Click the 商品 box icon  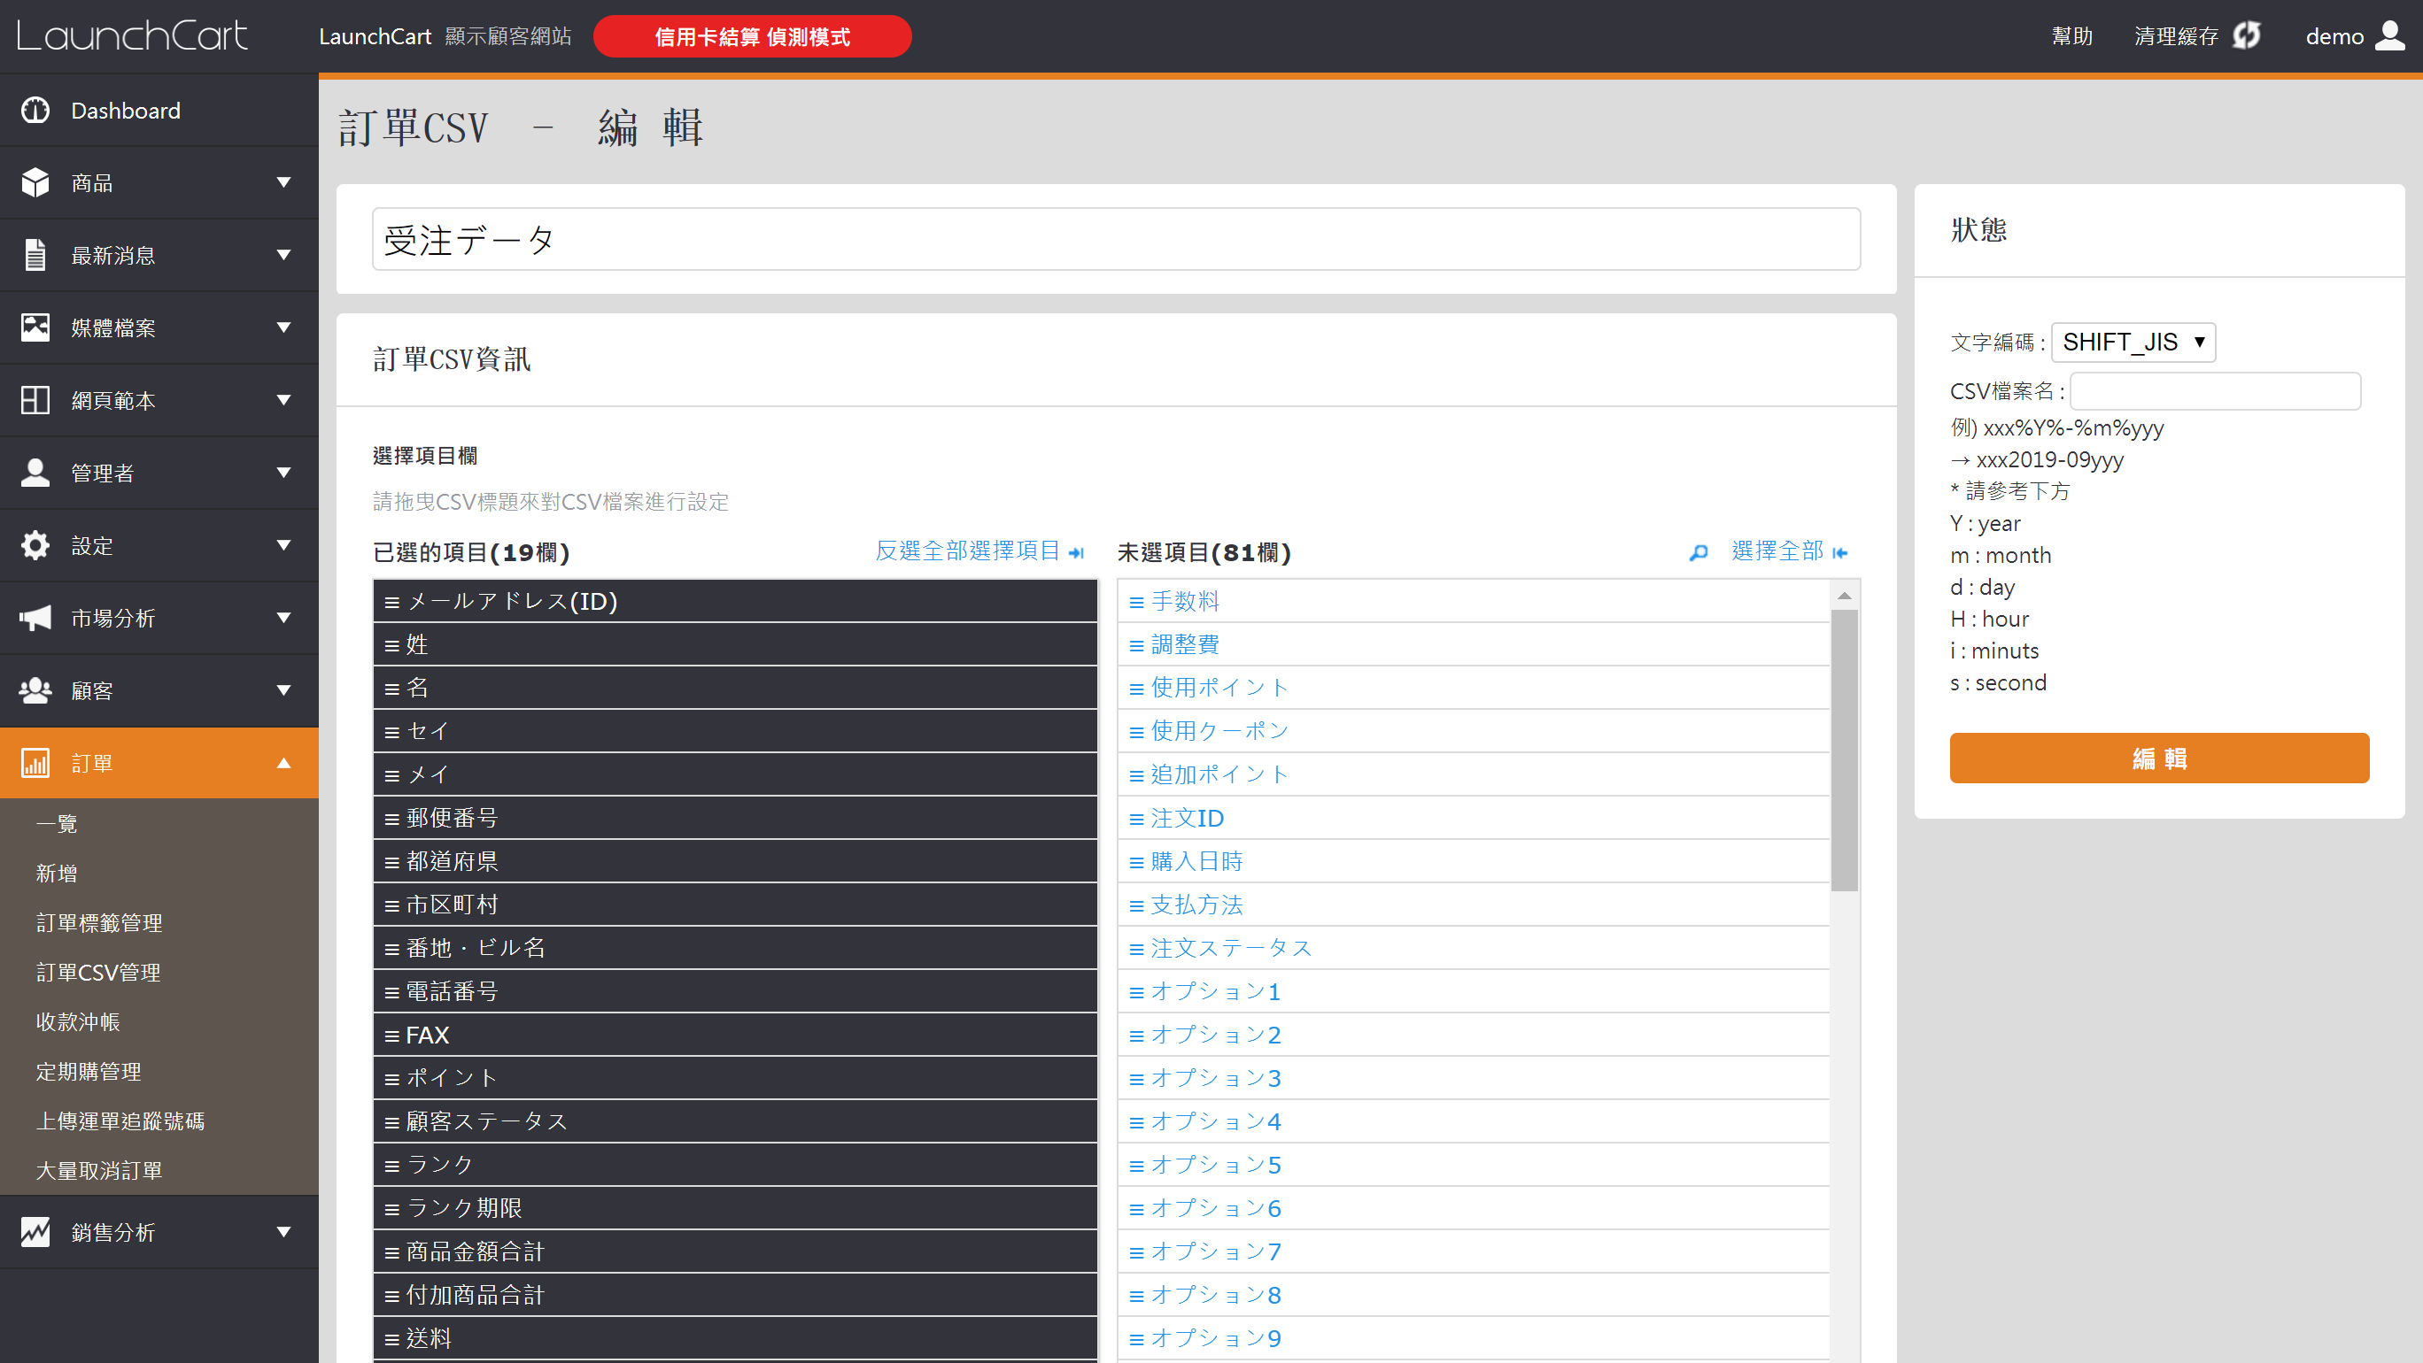(35, 183)
